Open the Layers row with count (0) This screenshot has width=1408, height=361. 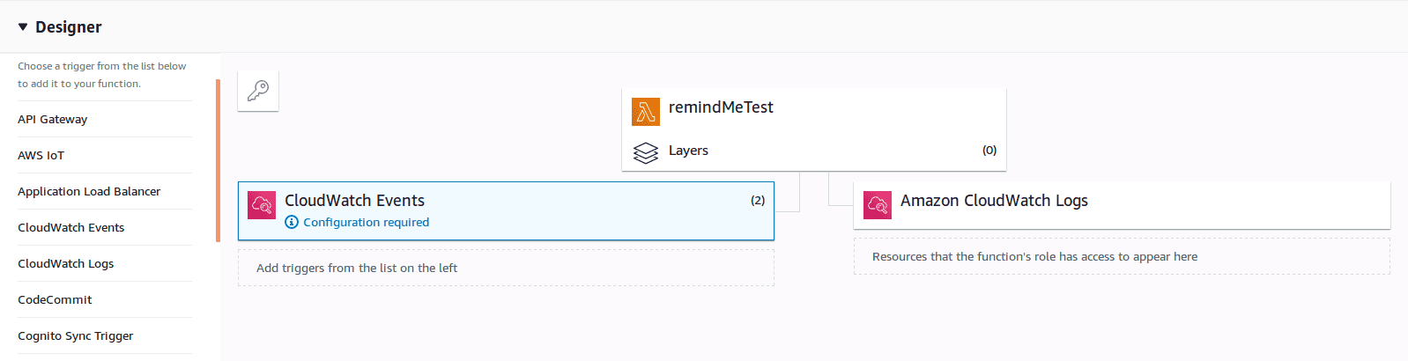[814, 151]
